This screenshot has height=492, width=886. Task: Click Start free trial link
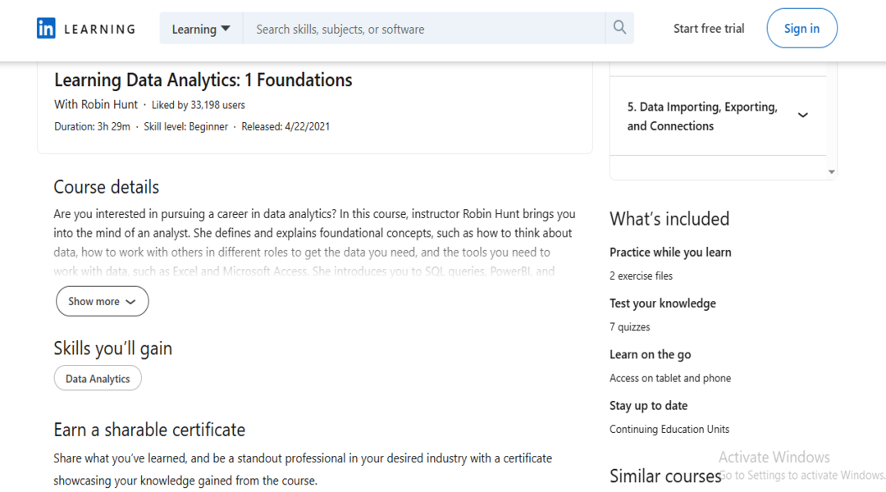click(x=709, y=28)
